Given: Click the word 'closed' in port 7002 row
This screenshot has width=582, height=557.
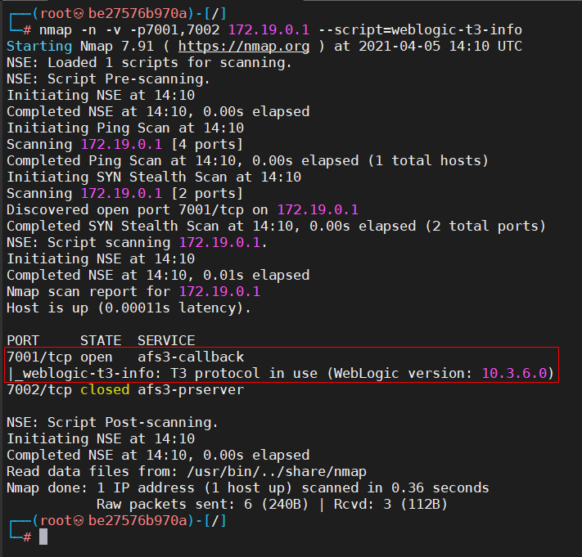Looking at the screenshot, I should (x=104, y=389).
